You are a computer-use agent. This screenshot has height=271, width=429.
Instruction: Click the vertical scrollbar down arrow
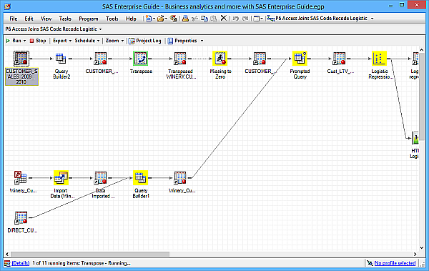click(x=422, y=247)
